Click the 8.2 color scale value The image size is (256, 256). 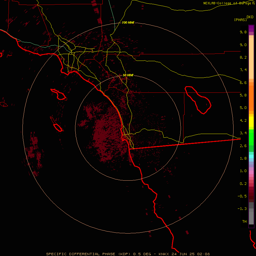(243, 57)
